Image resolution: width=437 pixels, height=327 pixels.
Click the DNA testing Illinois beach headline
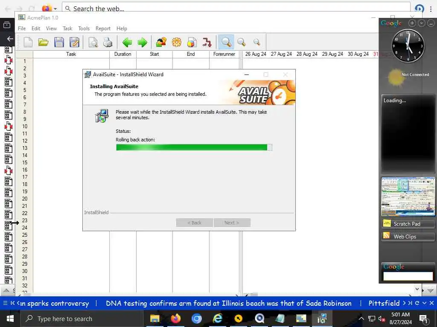point(229,303)
